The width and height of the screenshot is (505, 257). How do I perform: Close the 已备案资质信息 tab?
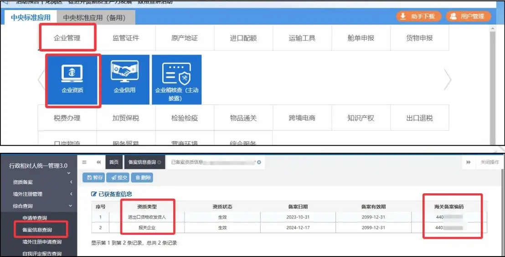(259, 162)
